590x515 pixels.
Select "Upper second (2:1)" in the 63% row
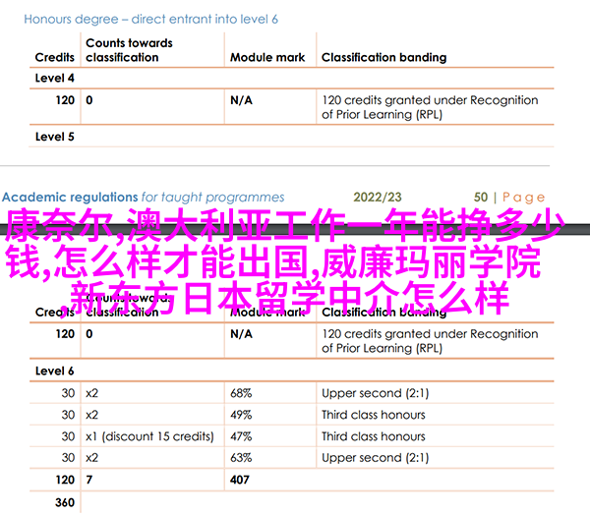pos(376,458)
